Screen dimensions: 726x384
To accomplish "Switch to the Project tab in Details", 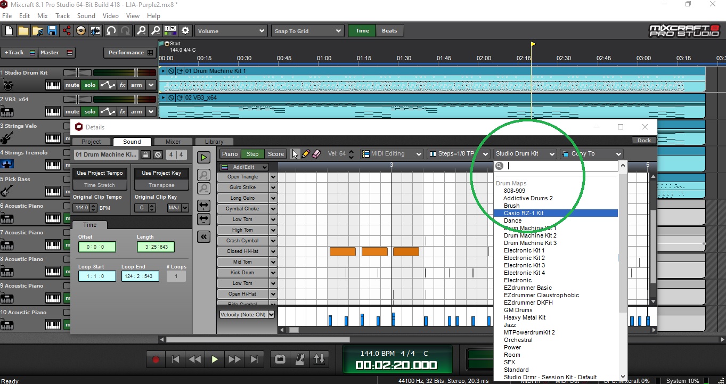I will [91, 142].
